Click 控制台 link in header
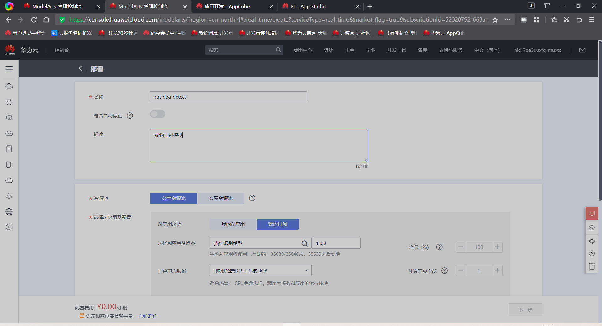This screenshot has width=602, height=326. (62, 50)
